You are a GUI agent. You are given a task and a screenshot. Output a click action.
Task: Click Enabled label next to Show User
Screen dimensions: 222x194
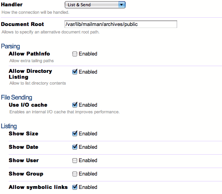(x=88, y=161)
